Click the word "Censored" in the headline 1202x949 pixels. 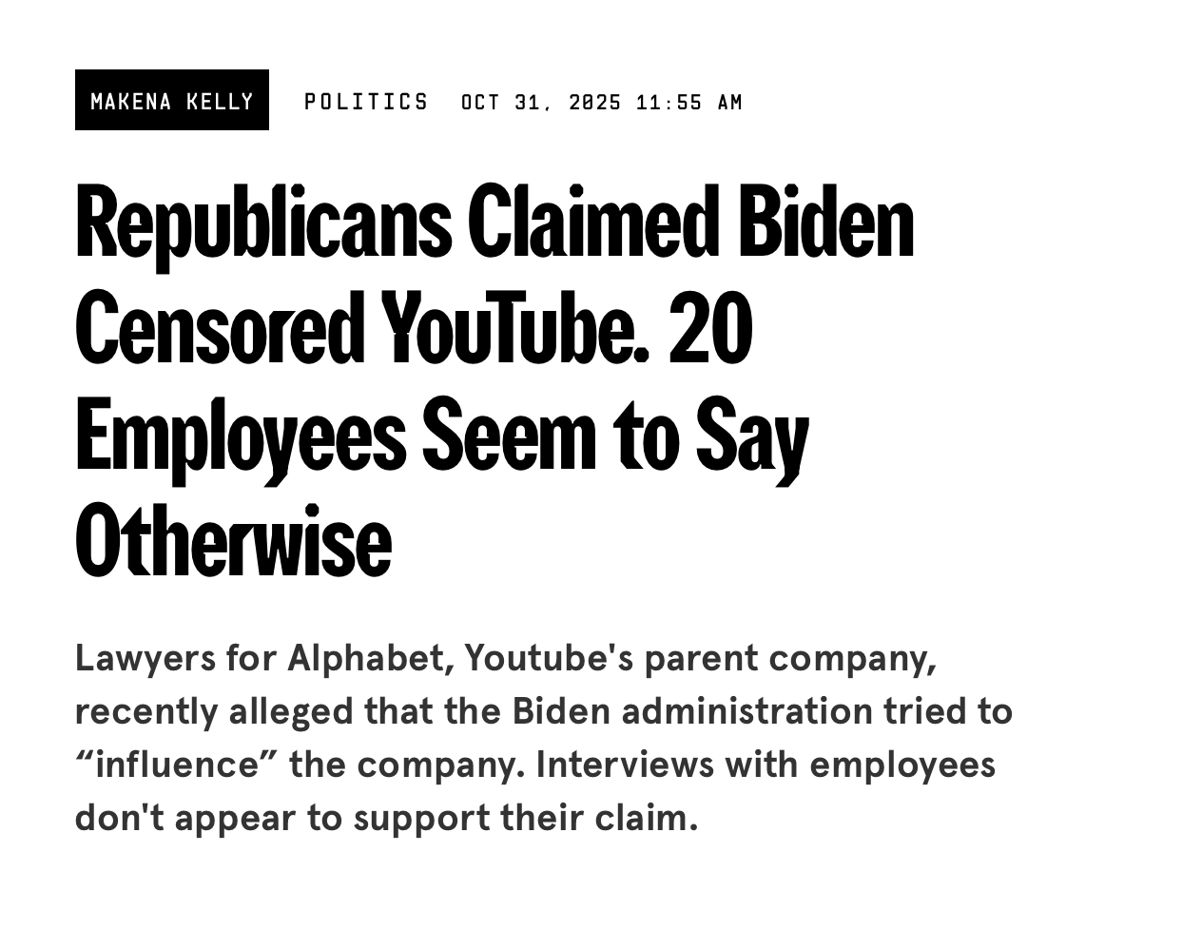click(x=220, y=328)
